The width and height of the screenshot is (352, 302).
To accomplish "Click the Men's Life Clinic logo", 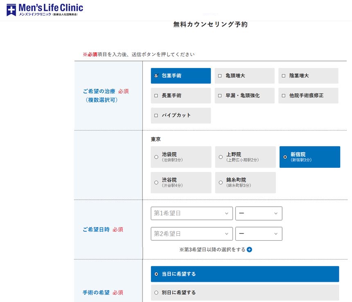I will 44,10.
